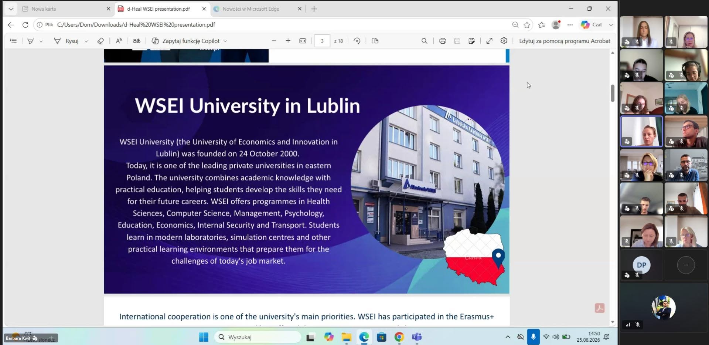Refresh the current Edge page
The height and width of the screenshot is (345, 709).
(x=25, y=25)
